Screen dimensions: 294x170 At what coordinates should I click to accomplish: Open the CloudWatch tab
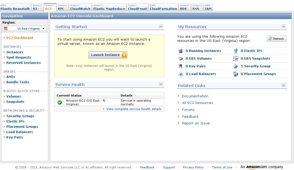[80, 7]
